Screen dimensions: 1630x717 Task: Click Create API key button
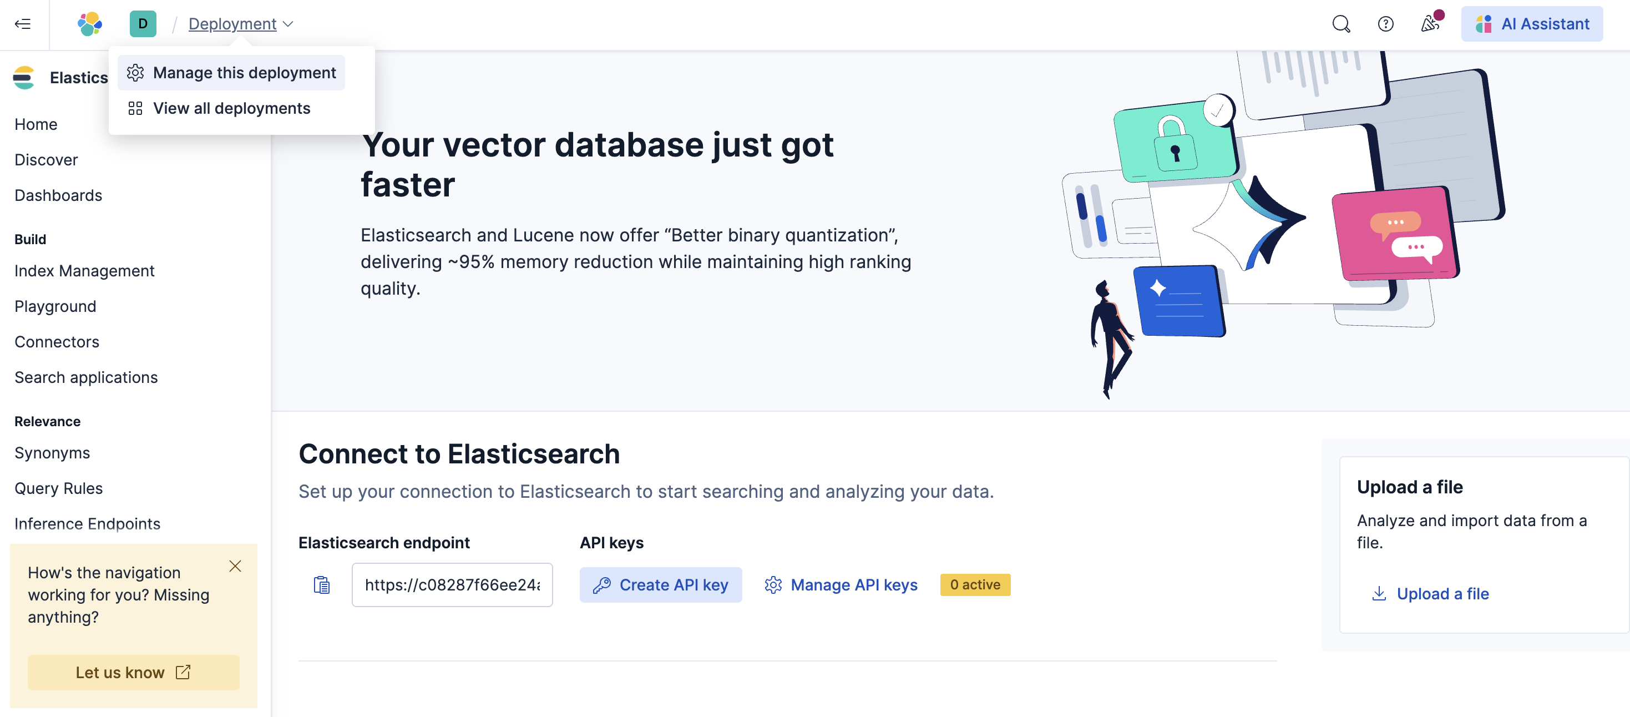point(661,585)
